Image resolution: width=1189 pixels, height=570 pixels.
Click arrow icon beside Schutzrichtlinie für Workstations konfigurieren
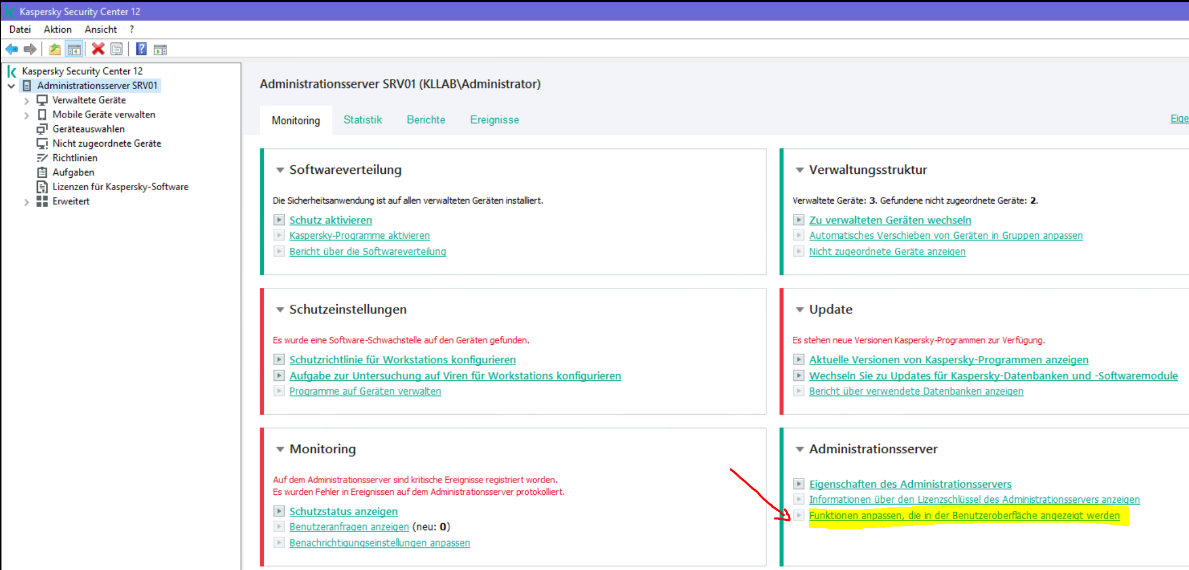[279, 359]
